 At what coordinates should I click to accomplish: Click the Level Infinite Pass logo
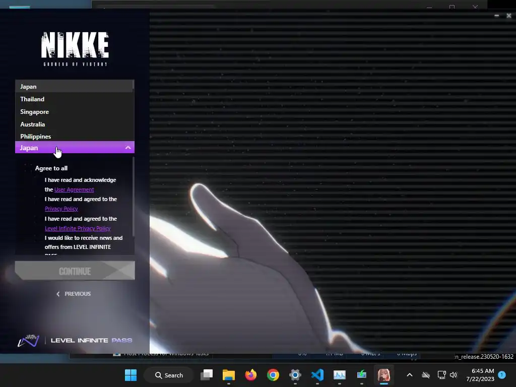[75, 340]
